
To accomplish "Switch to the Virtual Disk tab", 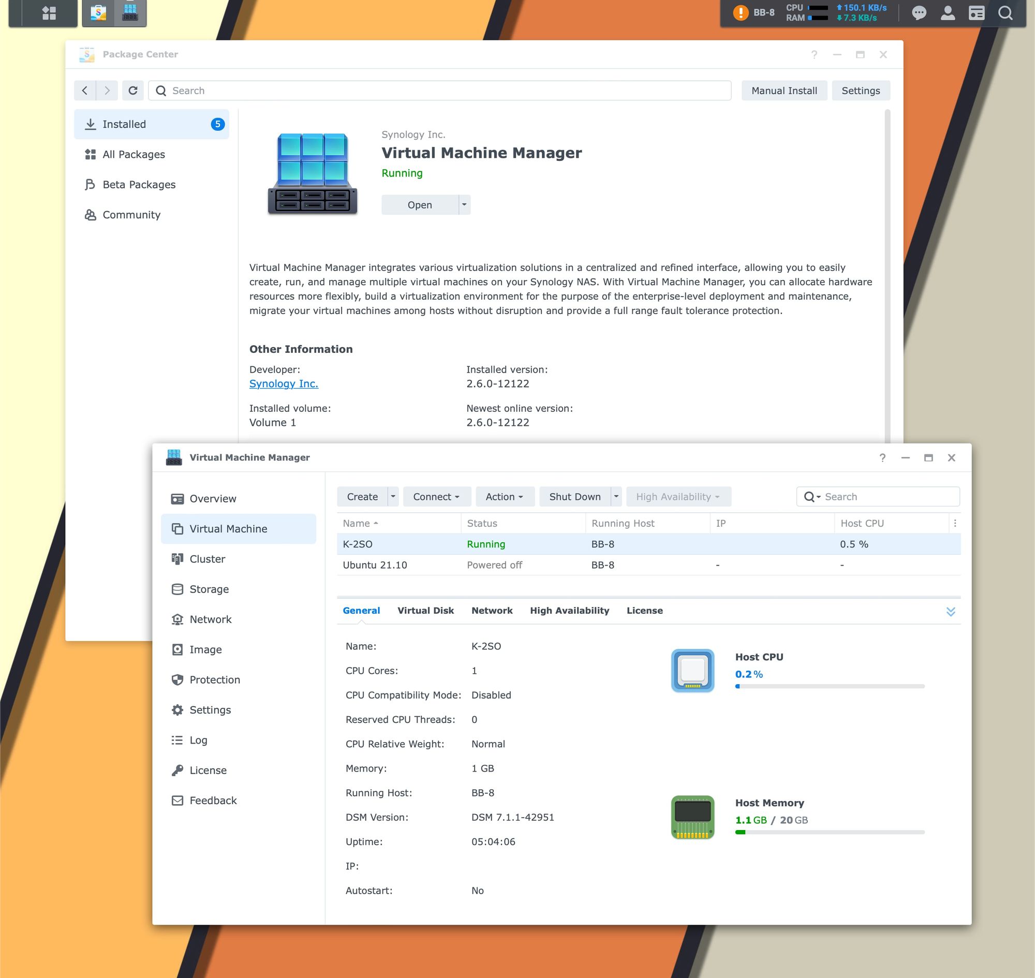I will pyautogui.click(x=425, y=611).
